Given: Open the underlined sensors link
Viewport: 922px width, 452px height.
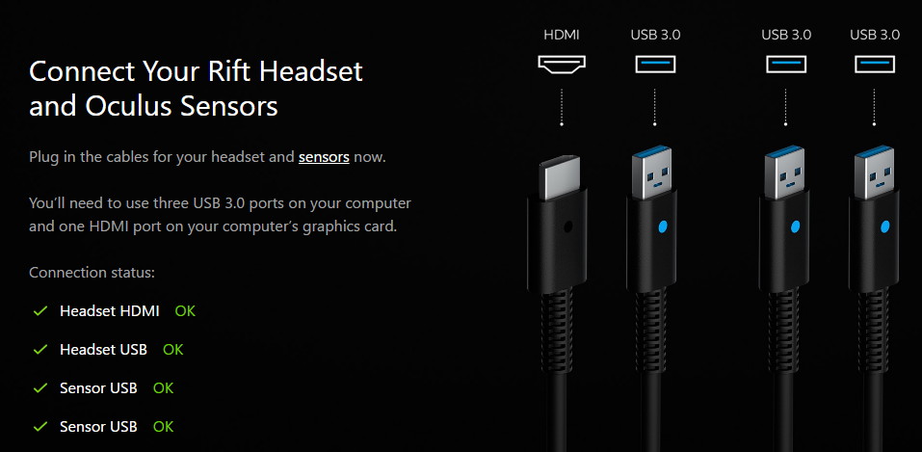Looking at the screenshot, I should (324, 157).
